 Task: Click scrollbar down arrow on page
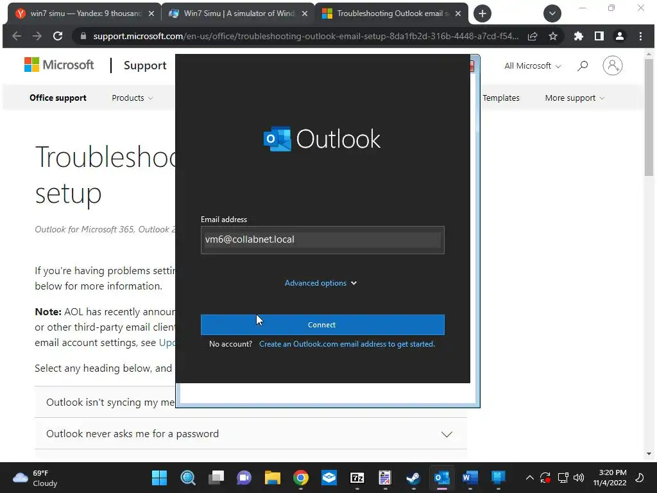[x=649, y=454]
